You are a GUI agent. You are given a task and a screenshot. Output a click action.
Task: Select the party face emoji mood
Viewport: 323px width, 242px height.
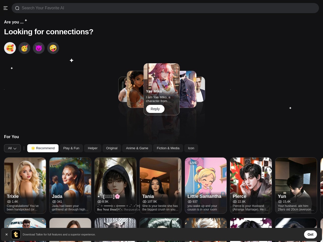[x=24, y=48]
